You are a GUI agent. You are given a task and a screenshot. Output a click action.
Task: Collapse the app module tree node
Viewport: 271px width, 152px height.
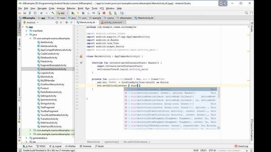tap(23, 27)
